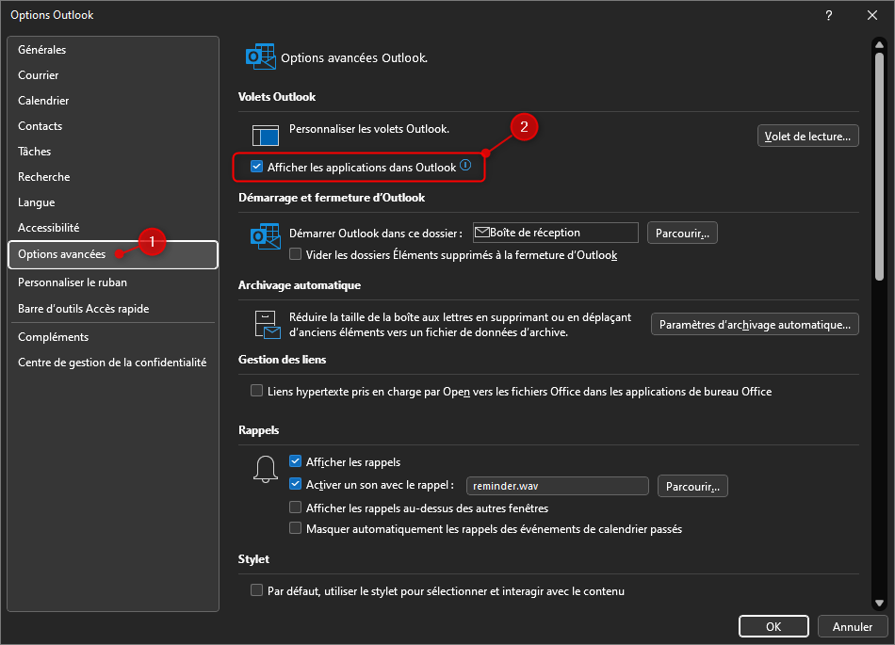895x645 pixels.
Task: Click the Outlook startup folder icon
Action: pos(265,232)
